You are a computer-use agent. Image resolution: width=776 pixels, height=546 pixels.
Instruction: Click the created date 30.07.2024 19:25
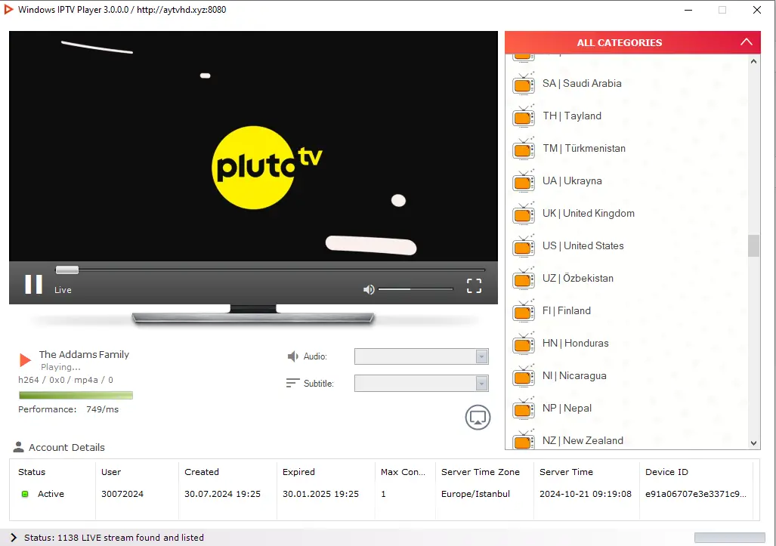[x=223, y=494]
